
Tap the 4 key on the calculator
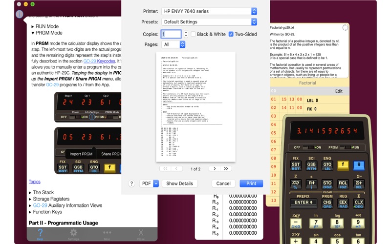316,241
